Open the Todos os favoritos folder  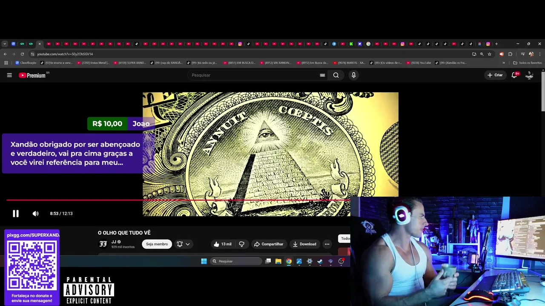click(x=528, y=63)
